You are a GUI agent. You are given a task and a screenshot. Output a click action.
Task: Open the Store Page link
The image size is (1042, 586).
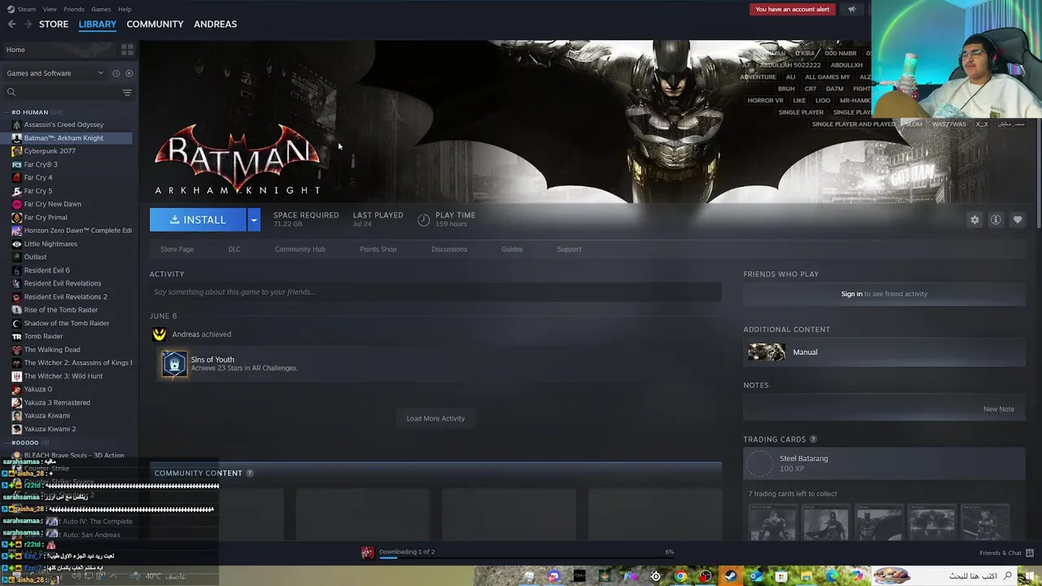coord(177,249)
